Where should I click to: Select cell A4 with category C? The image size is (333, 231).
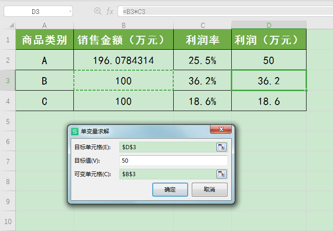pos(45,101)
